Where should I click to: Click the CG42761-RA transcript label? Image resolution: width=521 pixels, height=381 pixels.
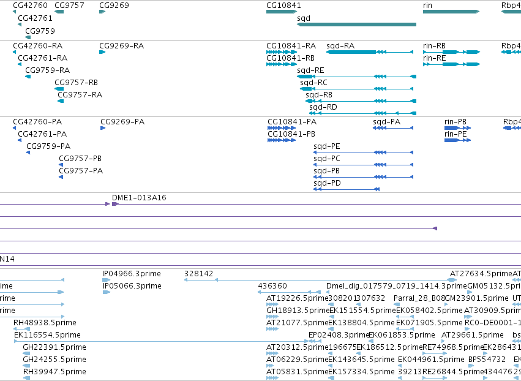pyautogui.click(x=42, y=58)
